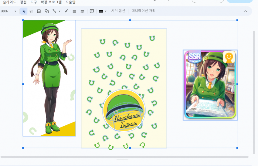The width and height of the screenshot is (258, 166).
Task: Expand the input tools dropdown arrow
Action: click(x=106, y=11)
